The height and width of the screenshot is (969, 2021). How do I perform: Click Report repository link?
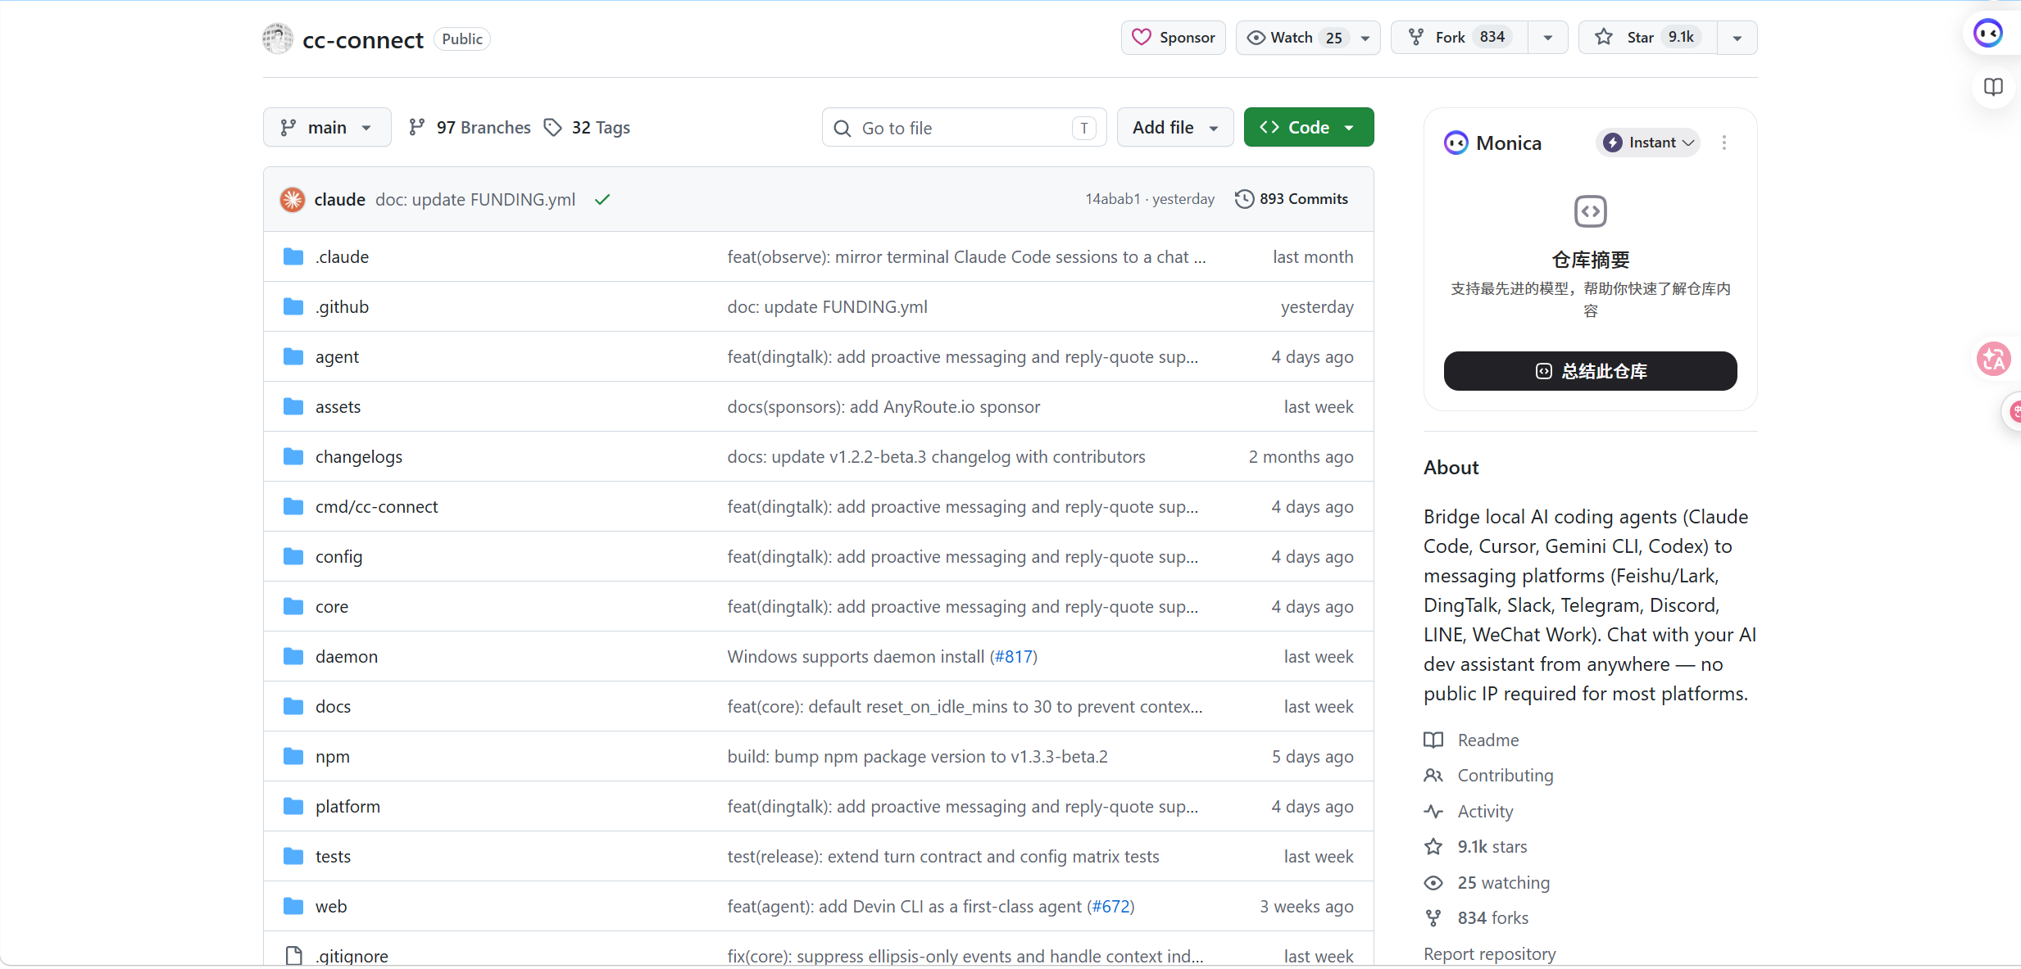click(x=1489, y=954)
